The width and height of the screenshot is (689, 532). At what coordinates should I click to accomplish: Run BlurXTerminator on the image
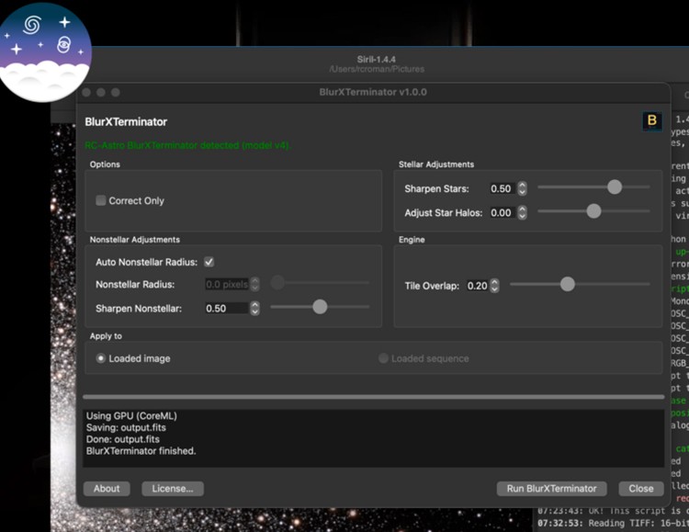551,489
